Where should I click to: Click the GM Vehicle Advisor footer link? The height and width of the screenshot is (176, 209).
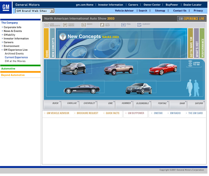click(x=58, y=113)
